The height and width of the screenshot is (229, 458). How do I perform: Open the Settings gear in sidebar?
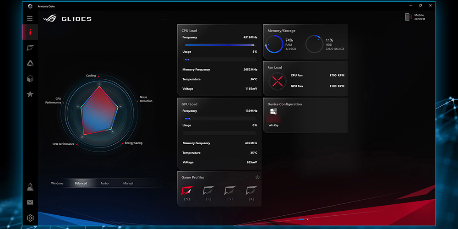pyautogui.click(x=30, y=218)
